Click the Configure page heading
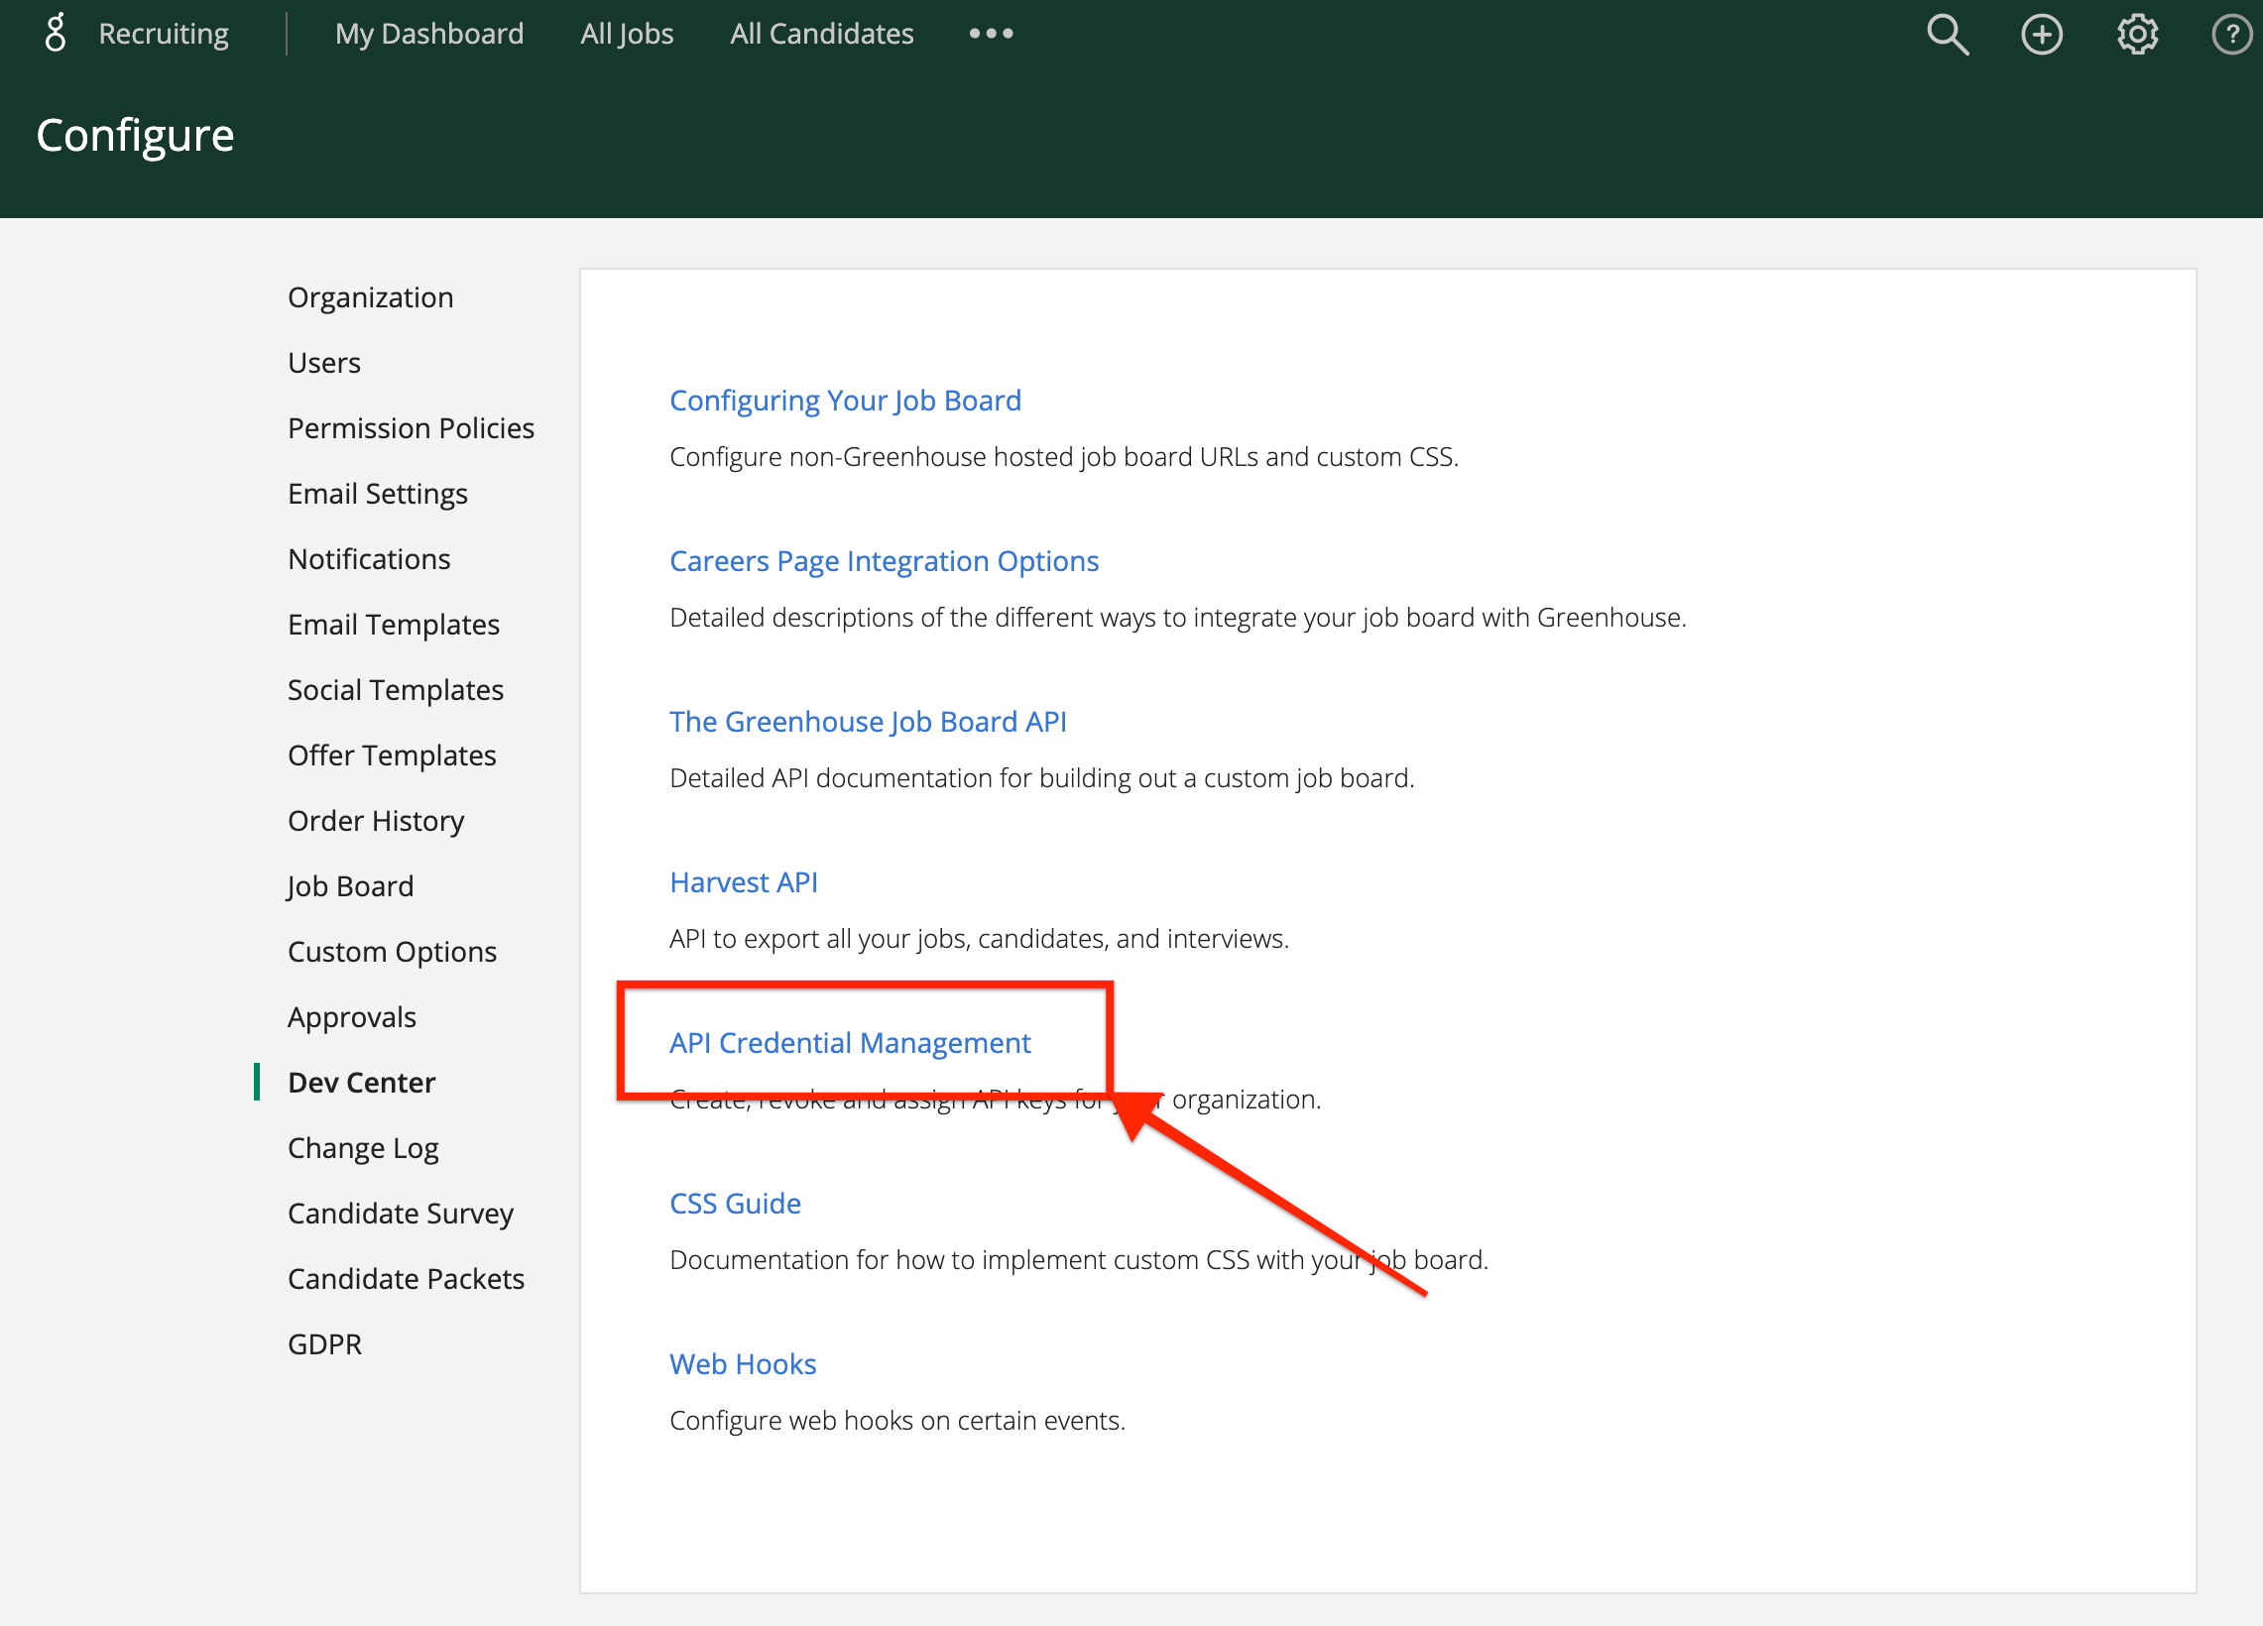This screenshot has width=2263, height=1626. coord(136,135)
